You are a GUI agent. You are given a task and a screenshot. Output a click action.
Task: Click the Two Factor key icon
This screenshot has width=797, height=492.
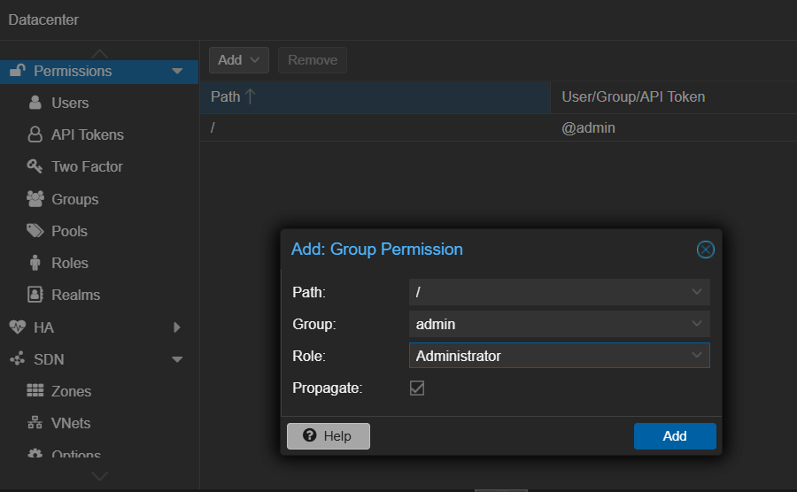(x=35, y=166)
